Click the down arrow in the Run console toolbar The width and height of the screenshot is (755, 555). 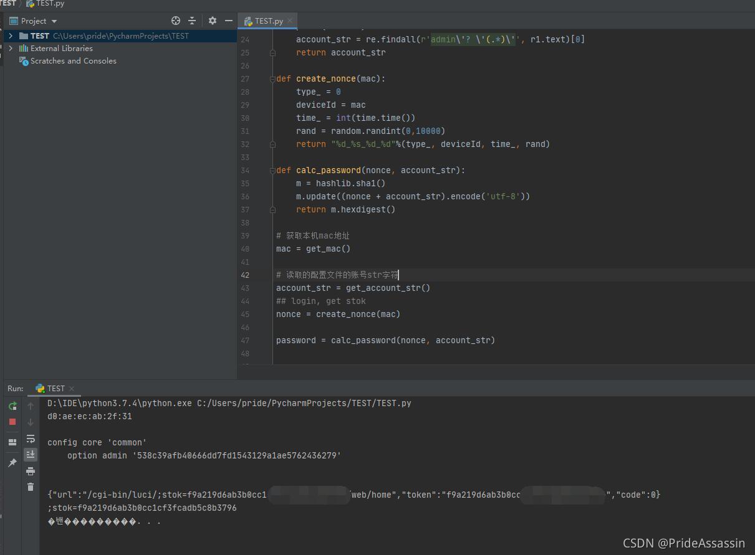click(31, 422)
